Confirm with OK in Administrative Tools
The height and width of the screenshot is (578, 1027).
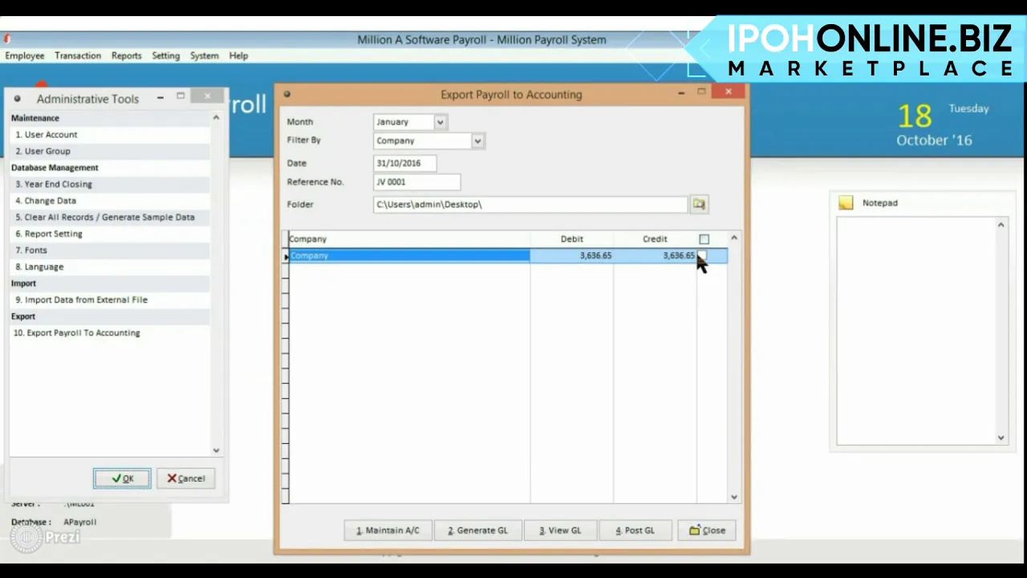[x=122, y=478]
